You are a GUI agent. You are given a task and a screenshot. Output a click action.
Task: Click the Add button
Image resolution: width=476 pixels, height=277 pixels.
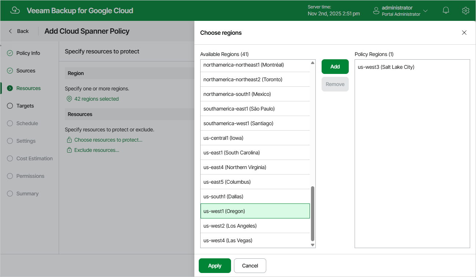[335, 67]
